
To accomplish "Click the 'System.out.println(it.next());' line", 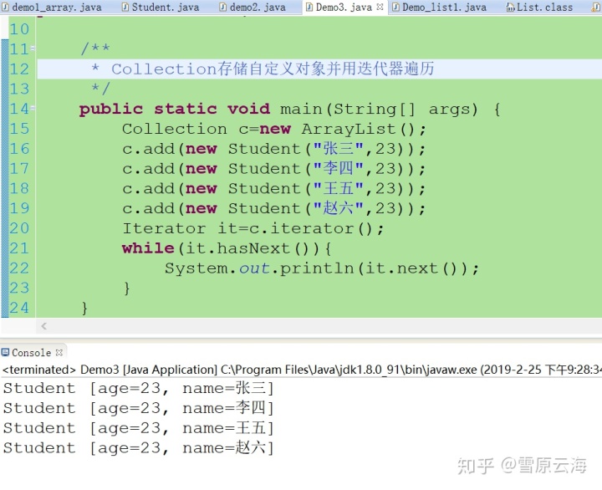I will coord(322,268).
